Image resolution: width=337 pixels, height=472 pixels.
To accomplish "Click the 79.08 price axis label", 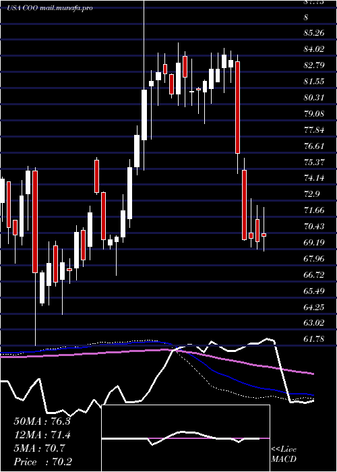I will point(314,114).
